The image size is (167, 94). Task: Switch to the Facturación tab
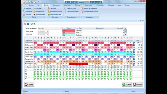[x=67, y=5]
